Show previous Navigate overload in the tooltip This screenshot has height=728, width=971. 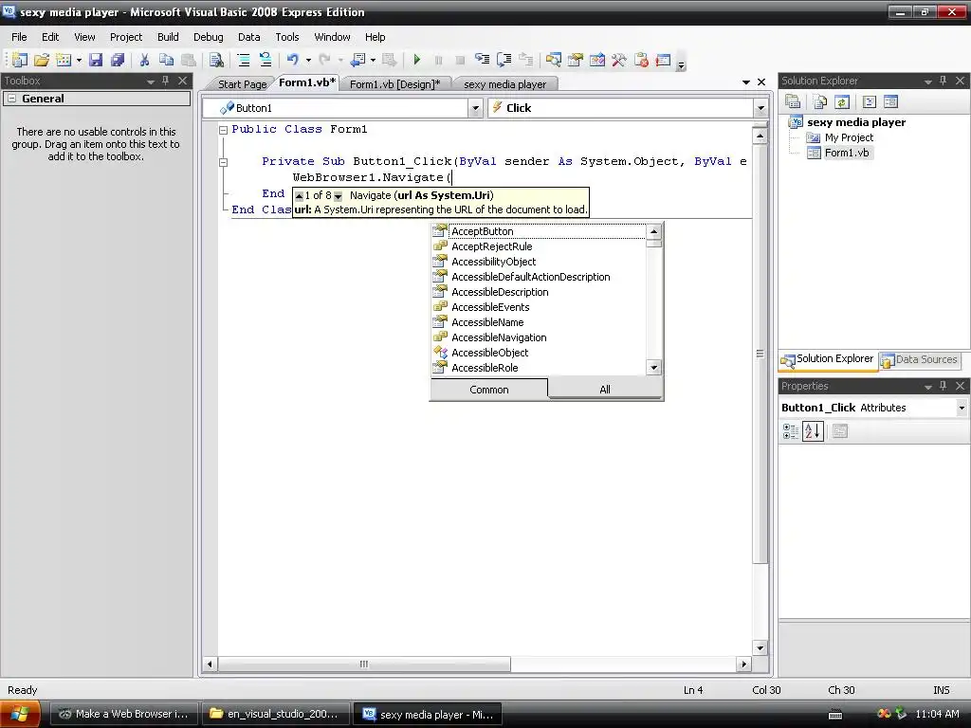(299, 196)
